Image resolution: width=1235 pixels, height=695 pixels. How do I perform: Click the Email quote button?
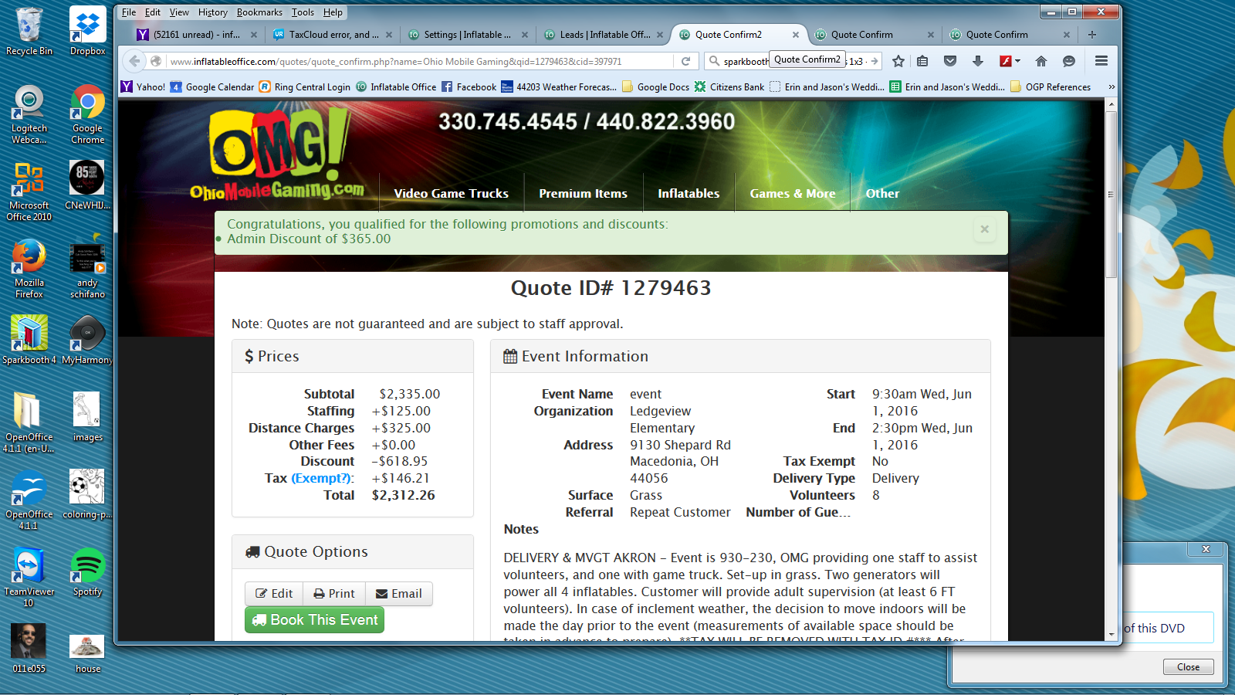pos(398,594)
